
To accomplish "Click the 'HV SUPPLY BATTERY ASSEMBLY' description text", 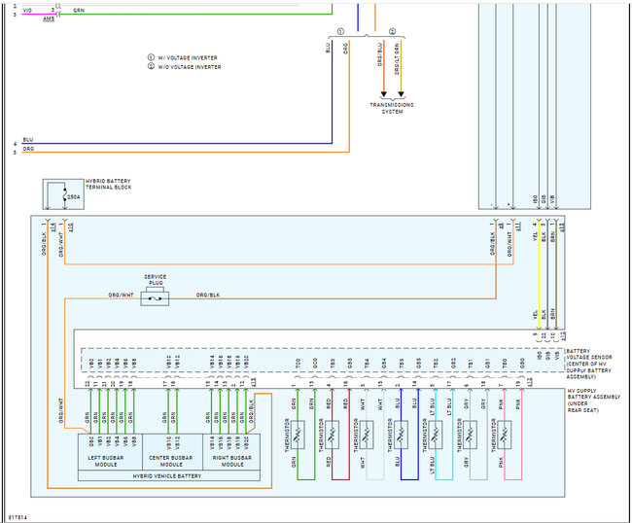I will coord(594,401).
